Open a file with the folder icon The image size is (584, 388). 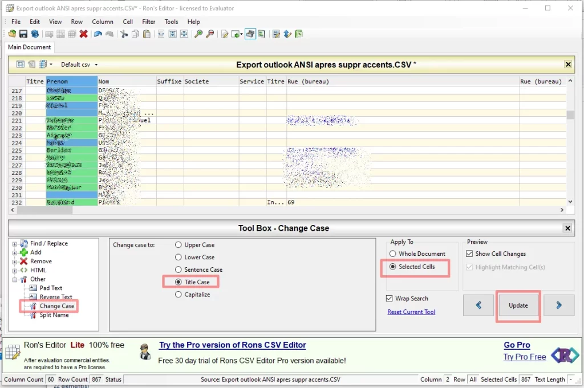[x=12, y=34]
